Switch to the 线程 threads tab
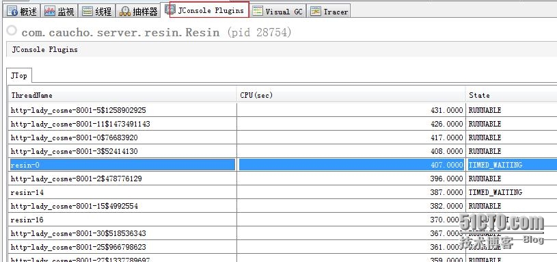The height and width of the screenshot is (262, 557). click(96, 12)
